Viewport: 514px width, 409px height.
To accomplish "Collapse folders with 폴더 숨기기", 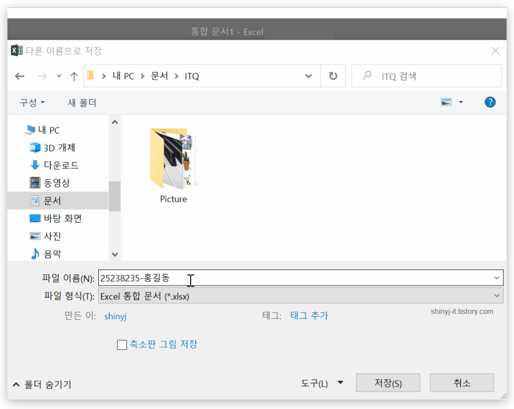I will (42, 384).
